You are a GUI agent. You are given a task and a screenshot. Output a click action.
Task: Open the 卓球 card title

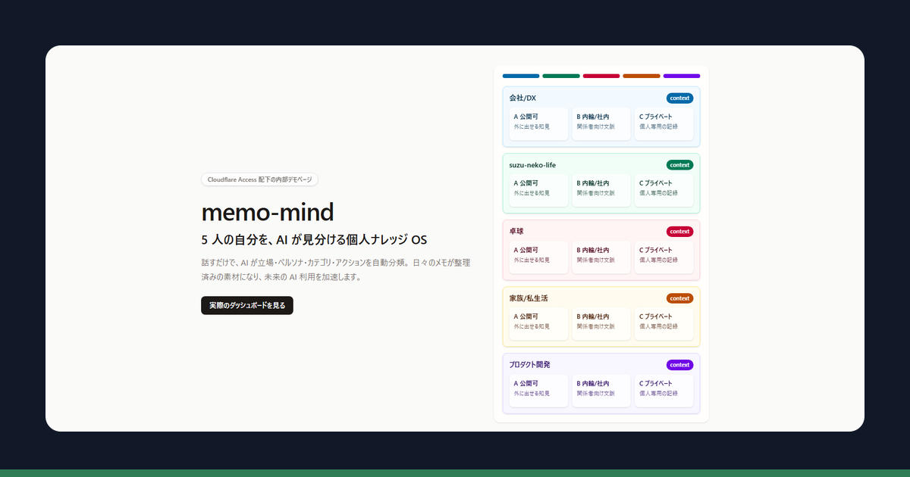click(x=516, y=231)
